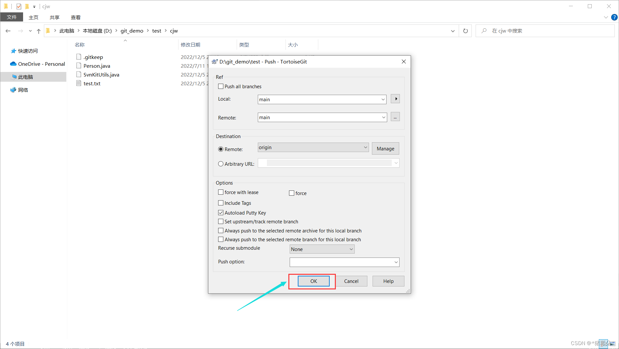Open the Local branch dropdown
This screenshot has height=349, width=619.
coord(383,99)
